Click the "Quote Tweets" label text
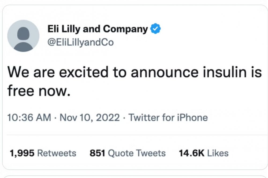This screenshot has width=268, height=178. click(137, 153)
